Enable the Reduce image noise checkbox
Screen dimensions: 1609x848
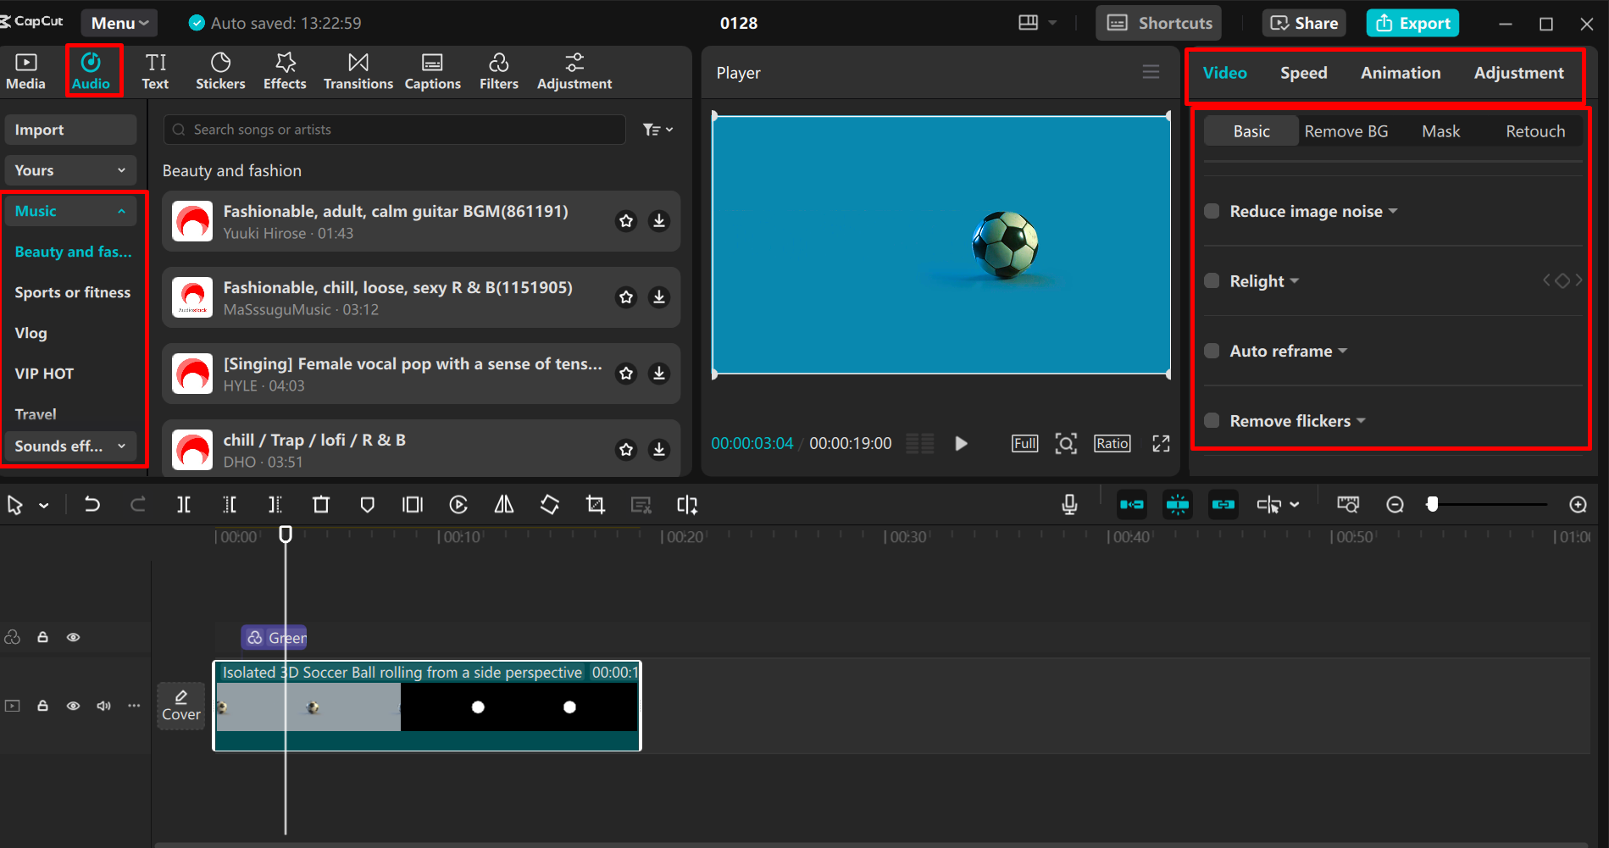click(1211, 211)
